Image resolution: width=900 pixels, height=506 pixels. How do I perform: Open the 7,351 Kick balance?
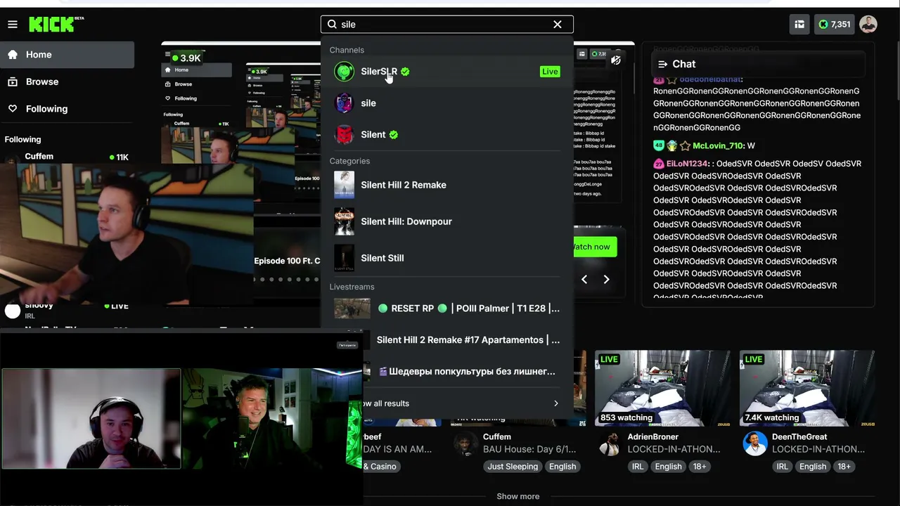tap(835, 25)
